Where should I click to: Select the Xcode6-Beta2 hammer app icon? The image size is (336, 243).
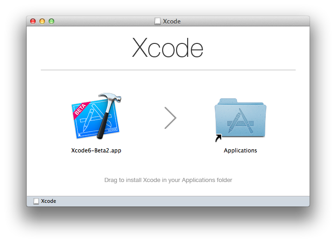tap(96, 116)
